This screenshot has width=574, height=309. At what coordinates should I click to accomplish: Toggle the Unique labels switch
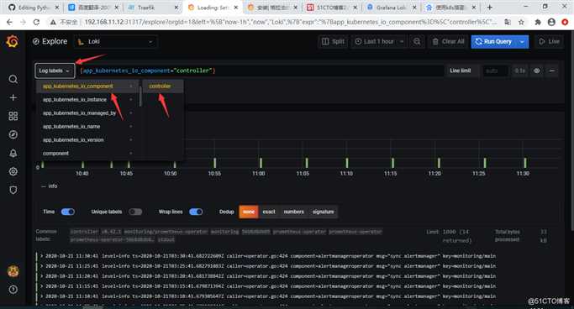click(x=135, y=212)
